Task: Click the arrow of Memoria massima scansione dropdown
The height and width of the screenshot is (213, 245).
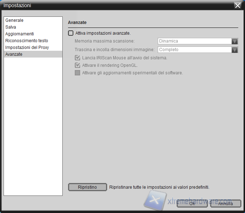Action: click(235, 41)
